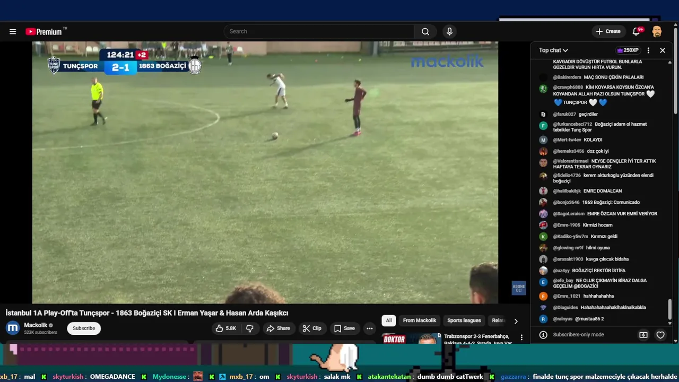Click @hemeks3456 message 'doz çok iyi'
Viewport: 679px width, 382px height.
598,151
